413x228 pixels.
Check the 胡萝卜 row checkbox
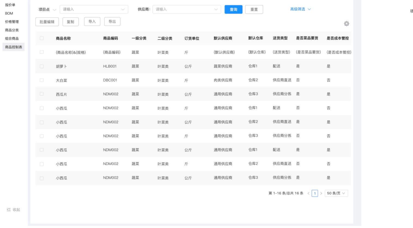(x=42, y=66)
